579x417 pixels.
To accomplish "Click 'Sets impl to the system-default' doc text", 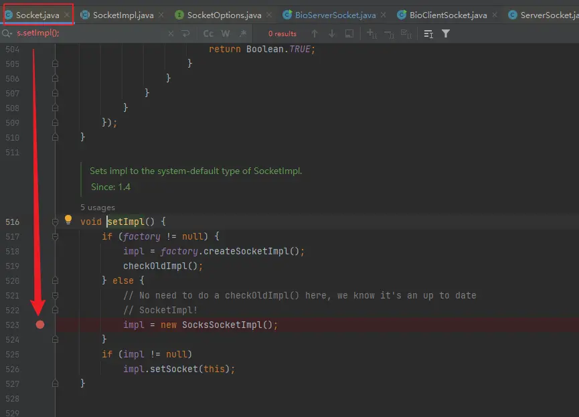I will pyautogui.click(x=195, y=171).
